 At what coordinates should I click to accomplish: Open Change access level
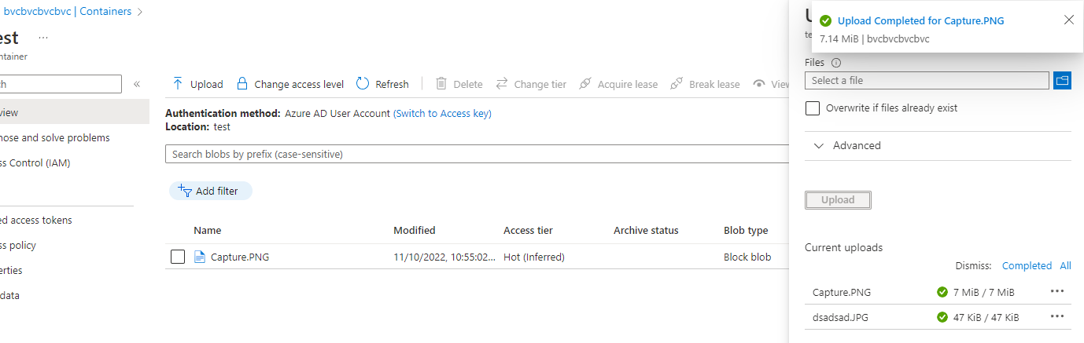click(290, 84)
